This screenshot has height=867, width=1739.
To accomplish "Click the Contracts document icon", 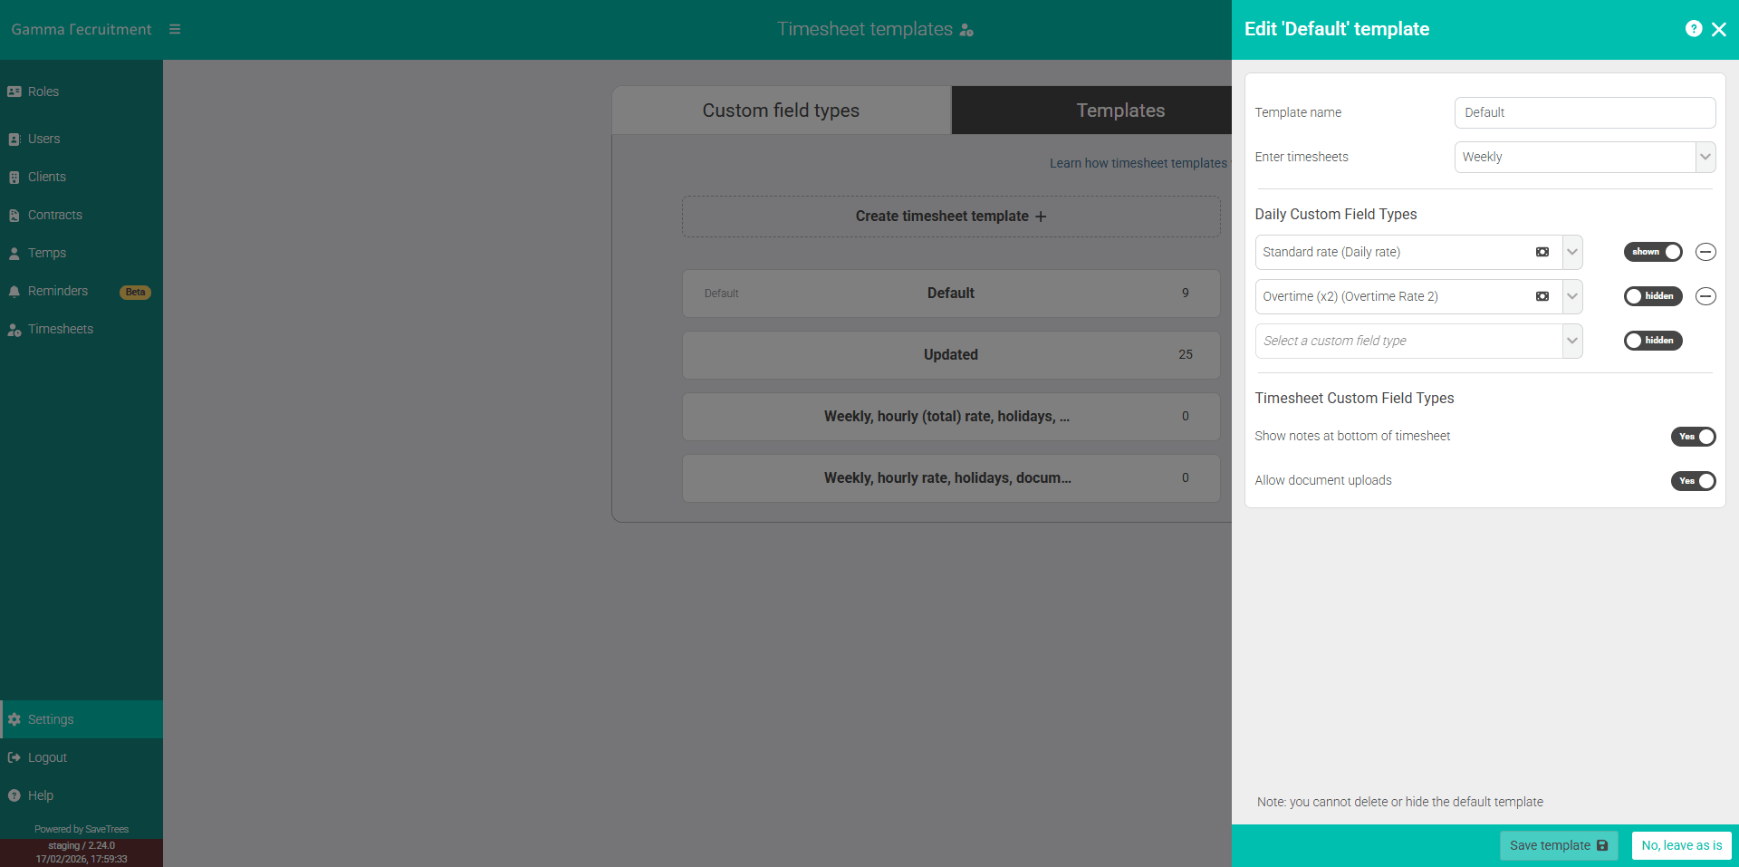I will pyautogui.click(x=13, y=215).
